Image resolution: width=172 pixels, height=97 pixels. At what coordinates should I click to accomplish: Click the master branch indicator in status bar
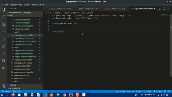(x=6, y=91)
